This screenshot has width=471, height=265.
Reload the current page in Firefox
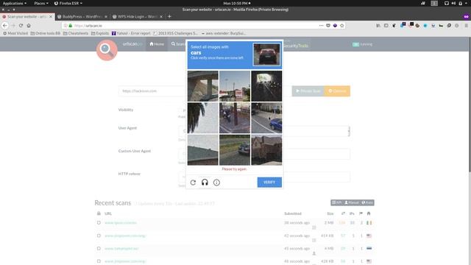pyautogui.click(x=21, y=26)
